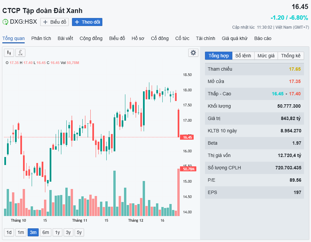Set chart range to 1d
This screenshot has width=311, height=242.
pos(9,232)
